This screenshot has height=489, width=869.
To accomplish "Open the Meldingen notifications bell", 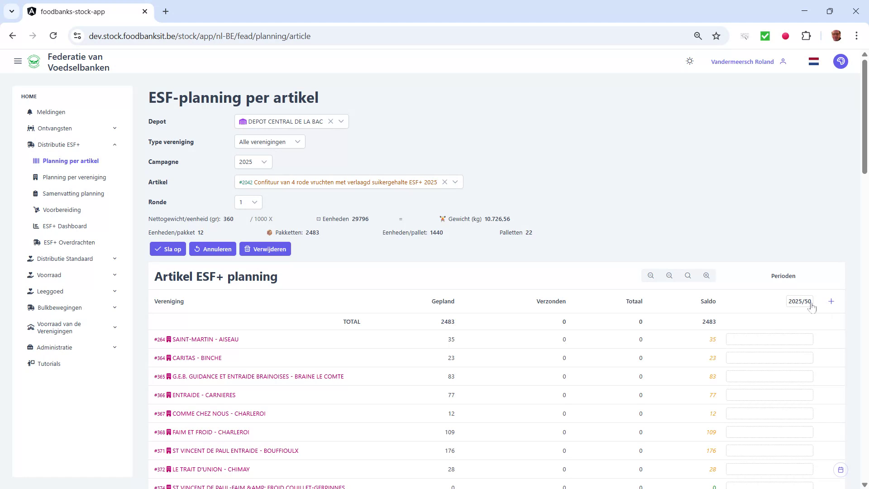I will [x=51, y=112].
